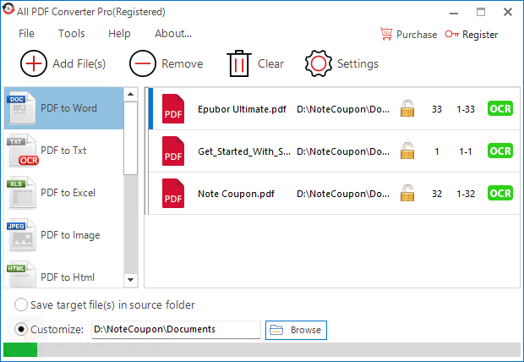
Task: Toggle OCR badge for Get_Started_With_S... file
Action: (500, 151)
